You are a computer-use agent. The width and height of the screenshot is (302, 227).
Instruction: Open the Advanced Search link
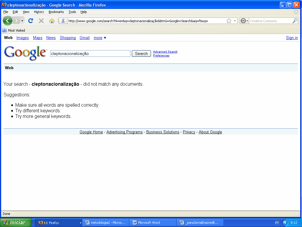tap(165, 51)
